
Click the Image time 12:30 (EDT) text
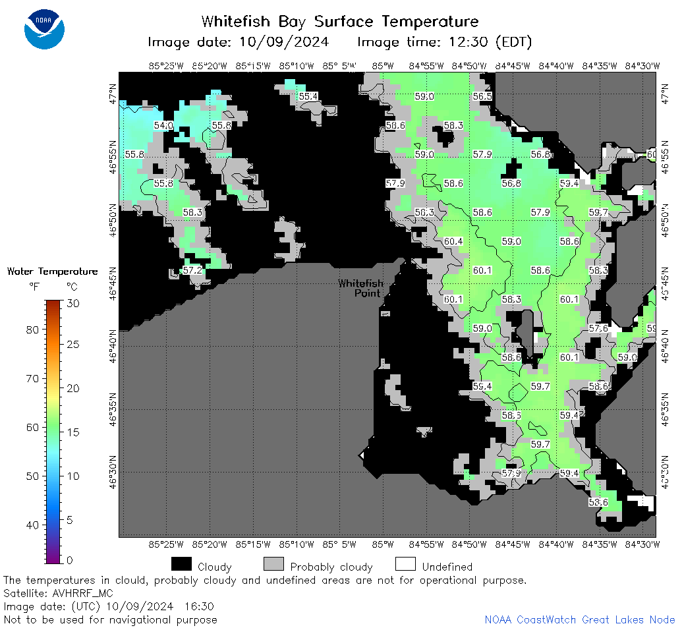445,42
